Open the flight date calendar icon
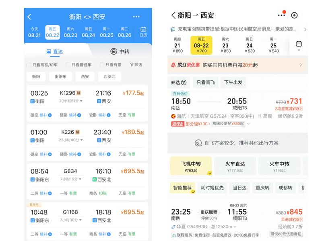 tap(299, 44)
